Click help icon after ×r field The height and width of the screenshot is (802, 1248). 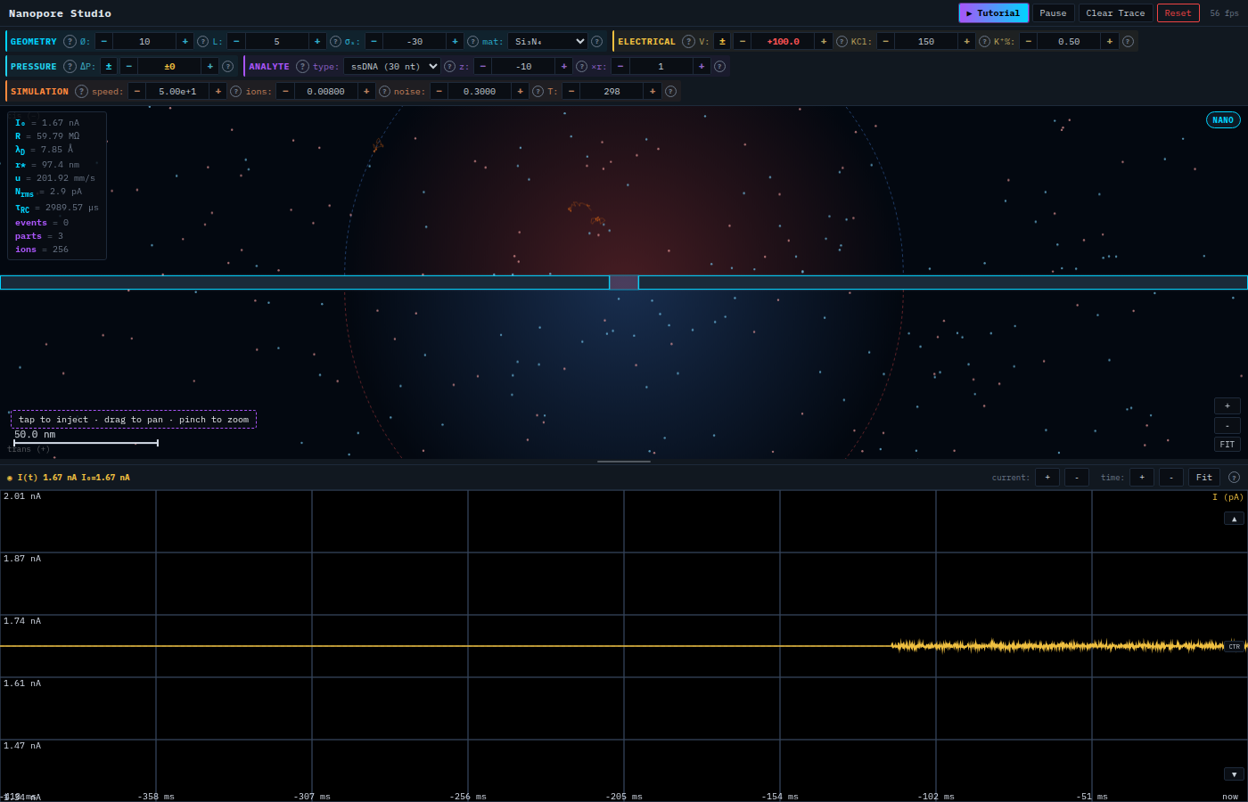pyautogui.click(x=719, y=66)
